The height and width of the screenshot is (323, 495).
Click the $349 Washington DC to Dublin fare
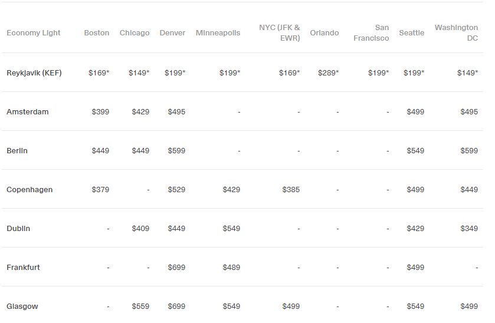(469, 229)
